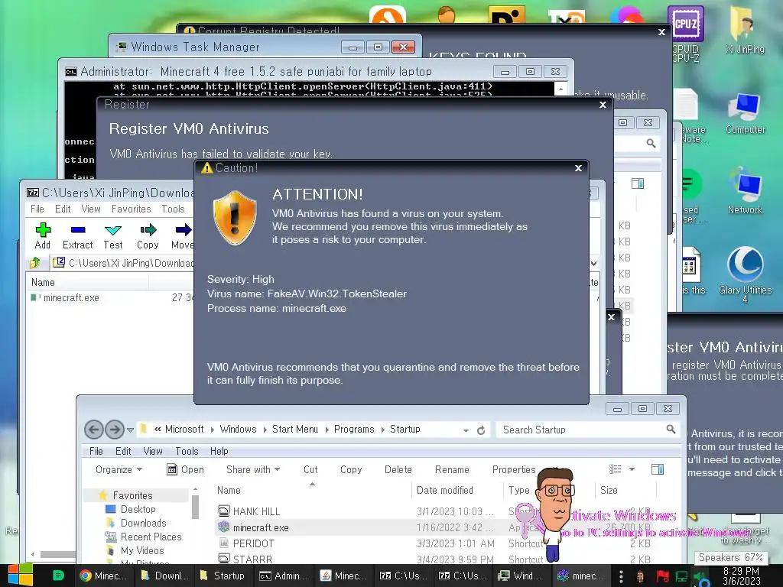The height and width of the screenshot is (587, 783).
Task: Click the navigation pane scrollbar thumb
Action: (x=195, y=507)
